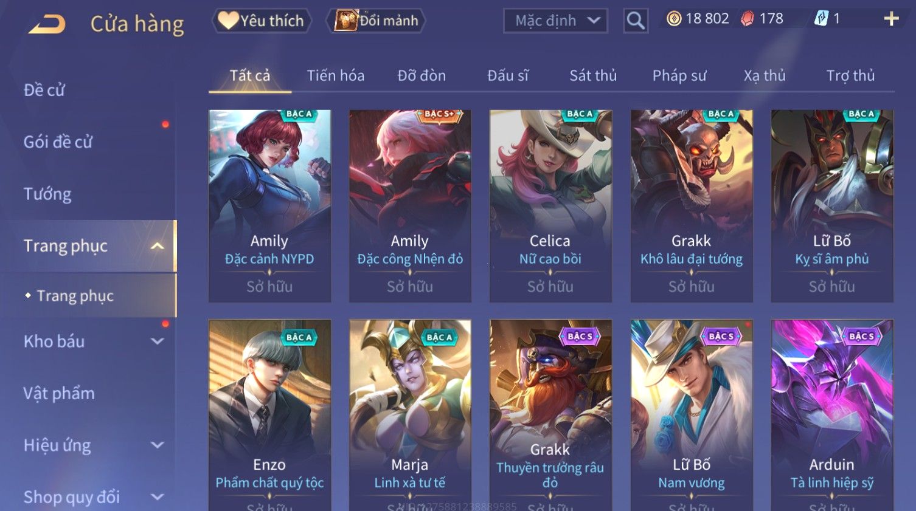Open Đổi mảnh fragment exchange chest

pos(376,21)
